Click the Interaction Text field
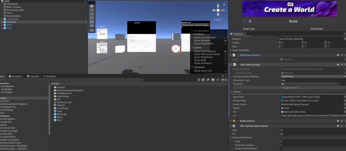 click(313, 80)
